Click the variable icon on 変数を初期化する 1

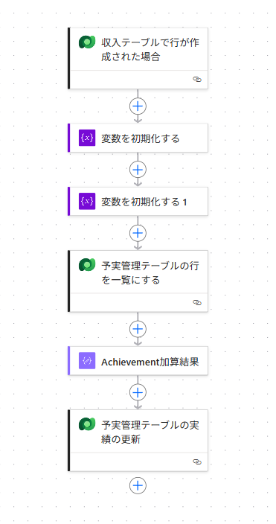coord(87,201)
